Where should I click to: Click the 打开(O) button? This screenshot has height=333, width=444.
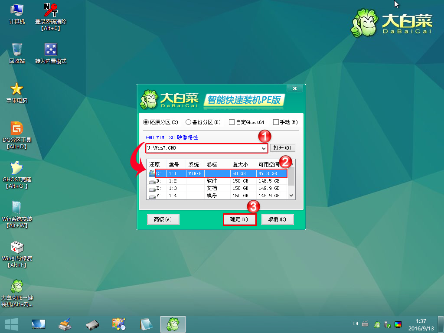click(283, 148)
